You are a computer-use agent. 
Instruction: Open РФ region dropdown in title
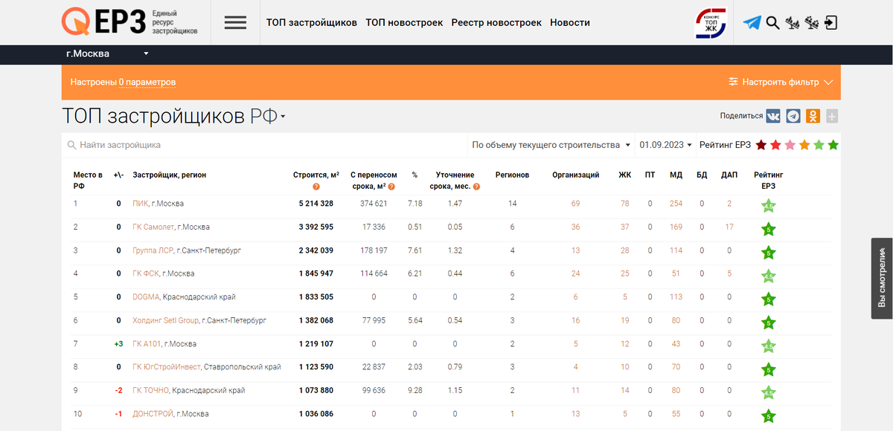pyautogui.click(x=268, y=117)
